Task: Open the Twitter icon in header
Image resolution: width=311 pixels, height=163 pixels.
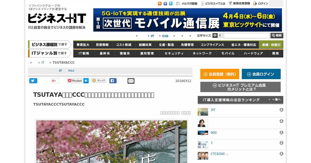Action: pyautogui.click(x=171, y=4)
